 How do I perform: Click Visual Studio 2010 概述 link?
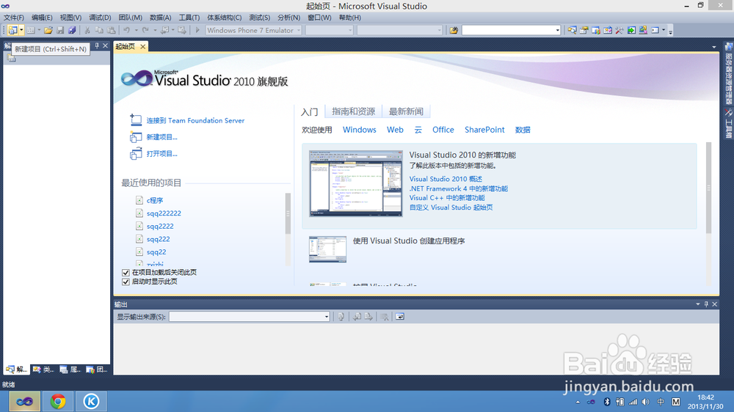click(446, 179)
